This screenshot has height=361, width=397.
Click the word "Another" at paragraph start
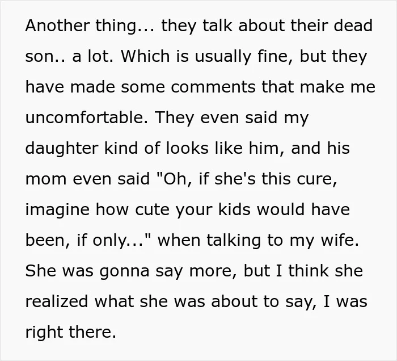[57, 26]
